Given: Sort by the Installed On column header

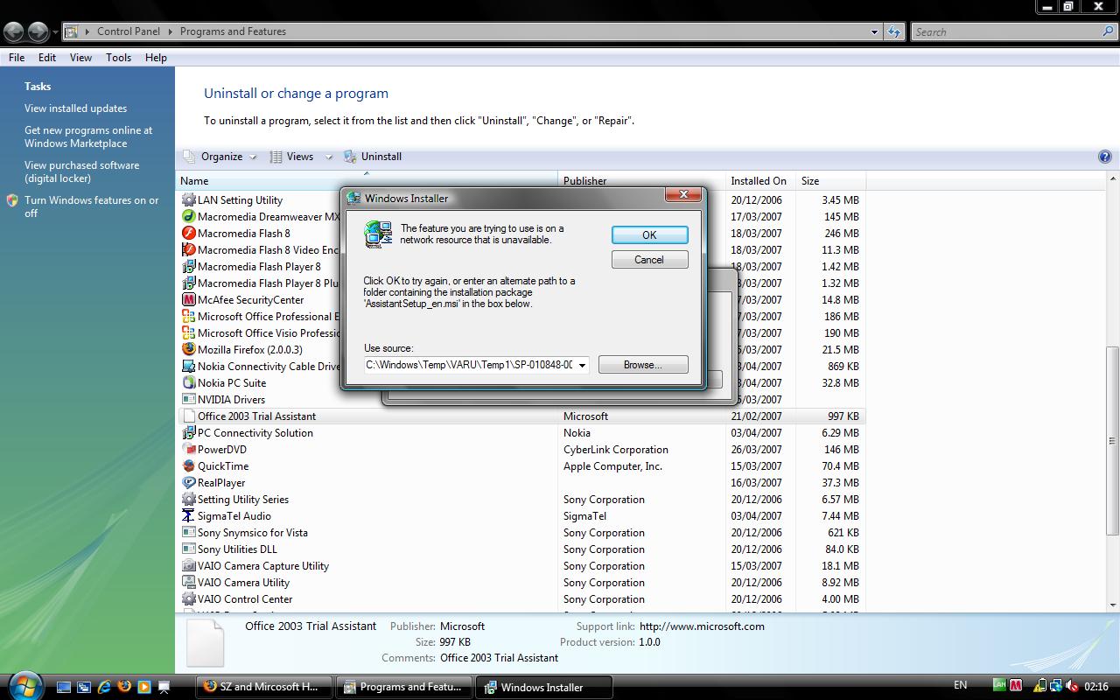Looking at the screenshot, I should pos(760,181).
